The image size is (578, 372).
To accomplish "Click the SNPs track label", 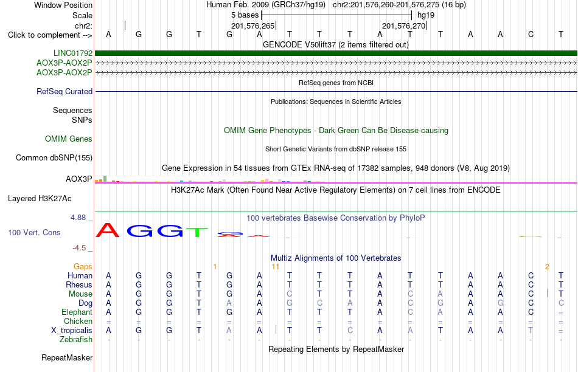I will [82, 120].
